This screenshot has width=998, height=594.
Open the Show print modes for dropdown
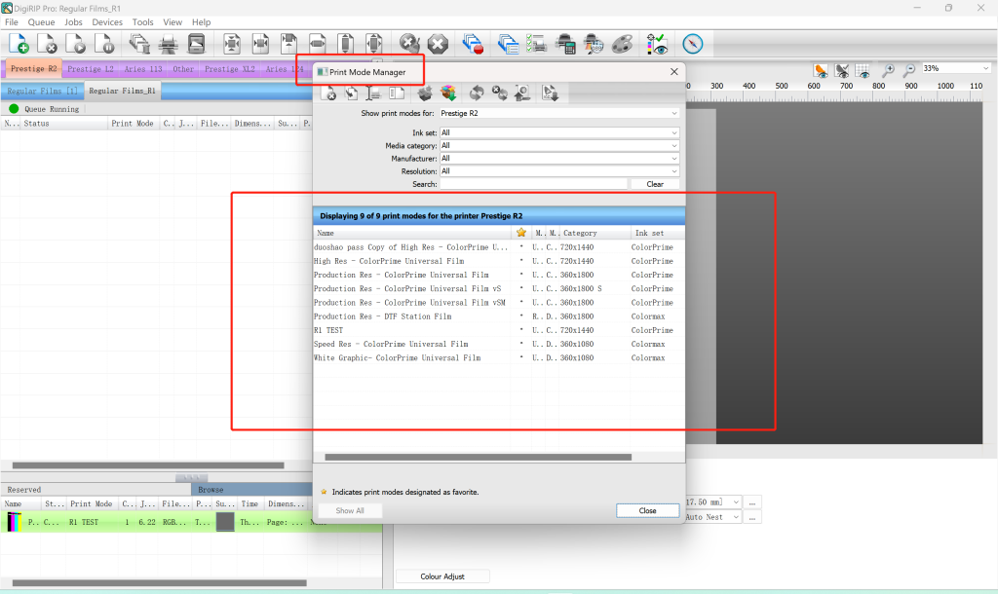673,113
